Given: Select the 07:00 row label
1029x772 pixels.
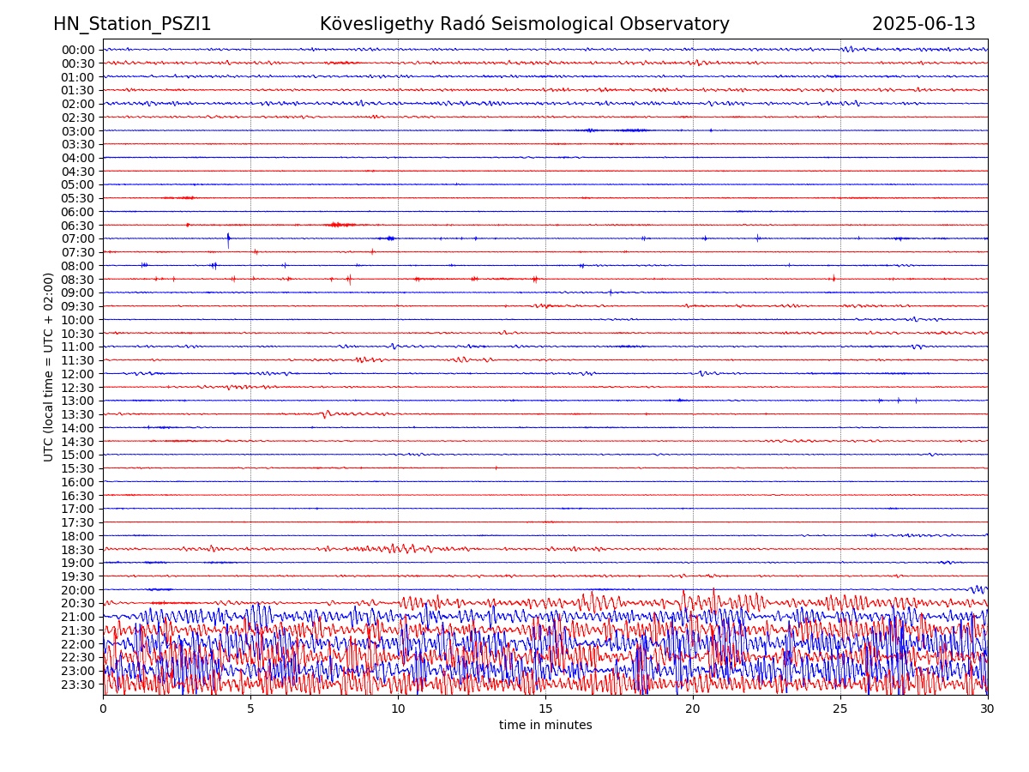Looking at the screenshot, I should [x=77, y=238].
